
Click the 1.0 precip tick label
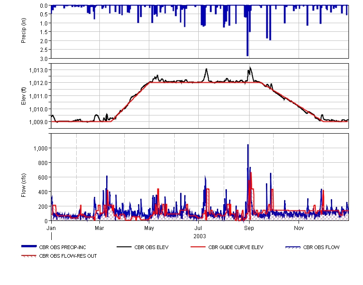click(44, 23)
